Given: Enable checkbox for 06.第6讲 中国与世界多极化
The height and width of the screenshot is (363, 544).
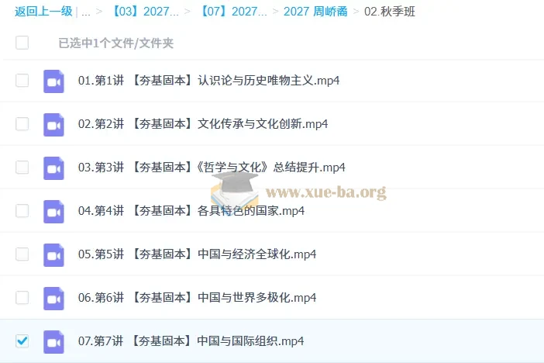Looking at the screenshot, I should pos(22,297).
